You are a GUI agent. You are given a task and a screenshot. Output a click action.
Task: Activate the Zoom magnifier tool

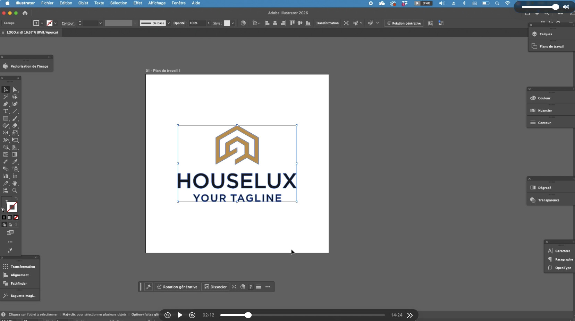click(x=15, y=190)
